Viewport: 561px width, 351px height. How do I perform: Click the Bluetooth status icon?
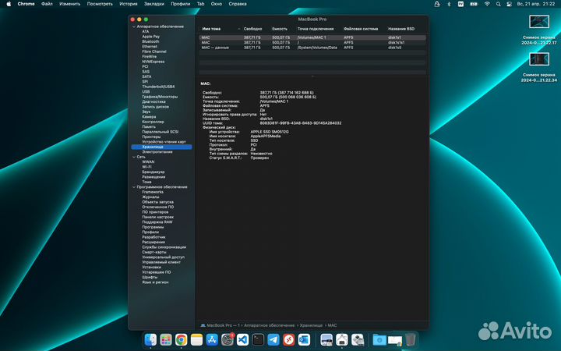[x=449, y=4]
